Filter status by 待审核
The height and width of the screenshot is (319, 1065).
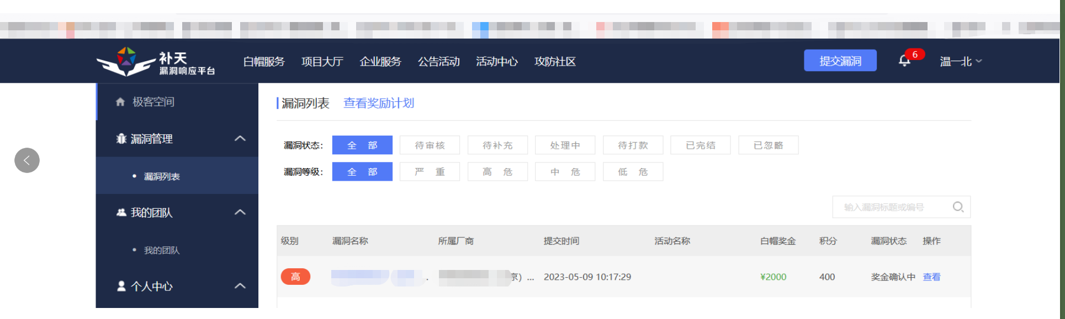[430, 145]
